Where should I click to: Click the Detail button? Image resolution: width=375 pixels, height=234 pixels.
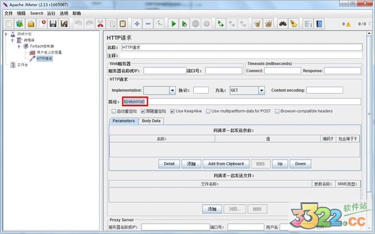pos(169,164)
